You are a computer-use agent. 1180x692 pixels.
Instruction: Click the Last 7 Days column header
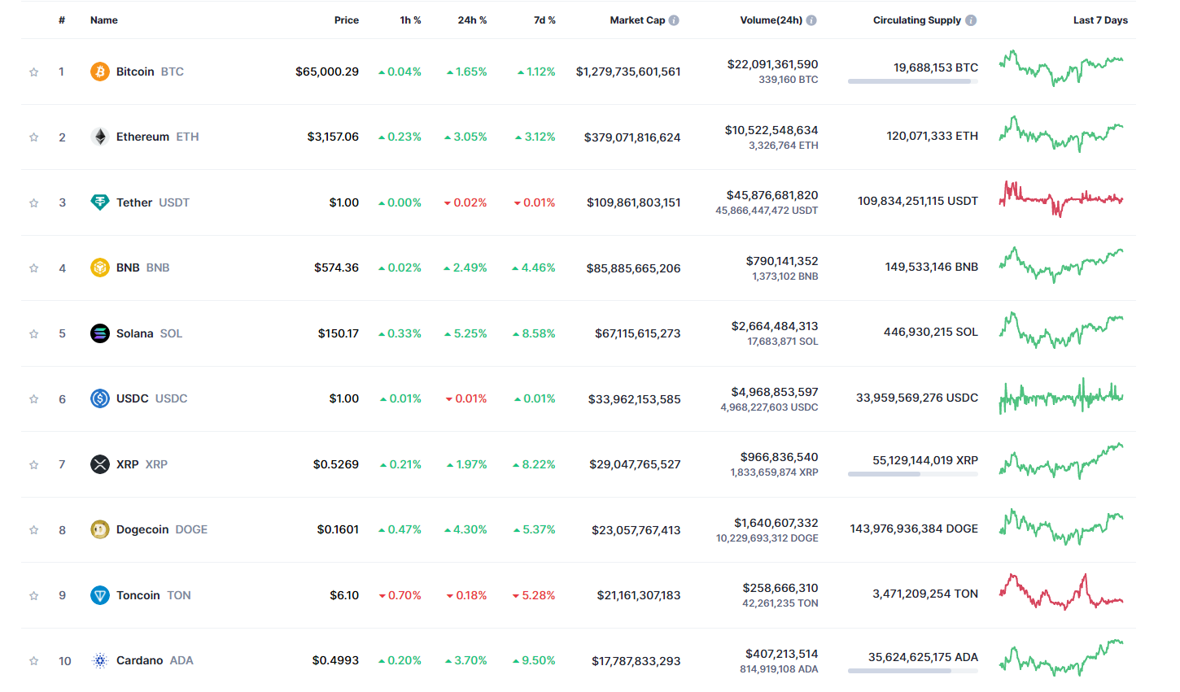point(1100,20)
